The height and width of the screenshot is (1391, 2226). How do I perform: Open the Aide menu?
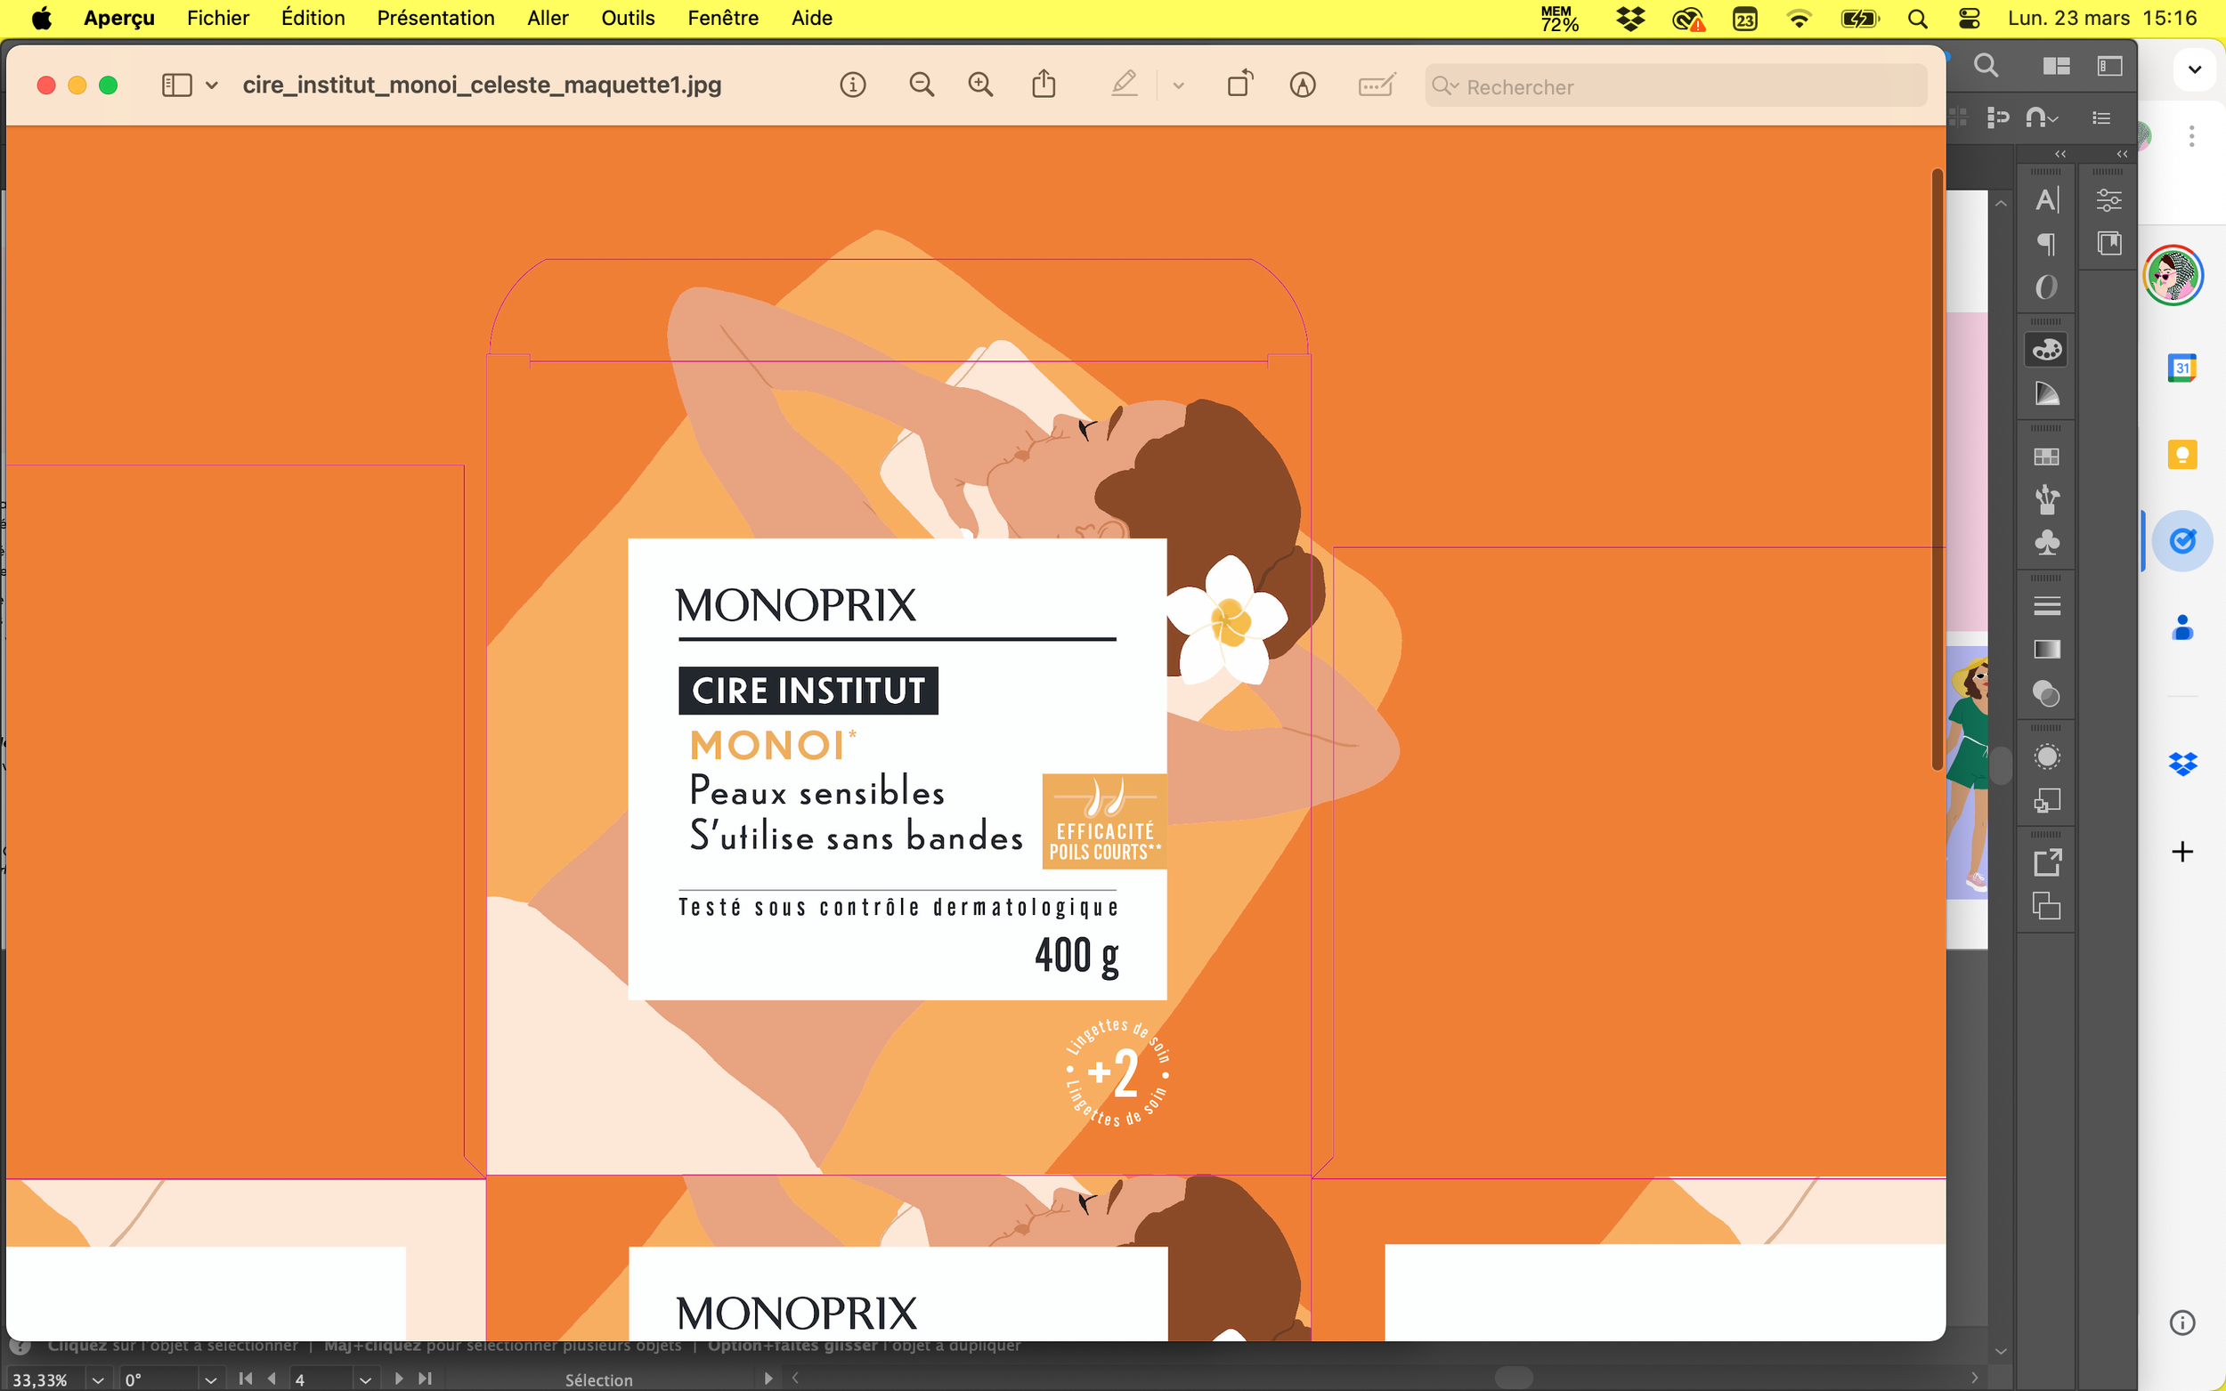tap(812, 18)
